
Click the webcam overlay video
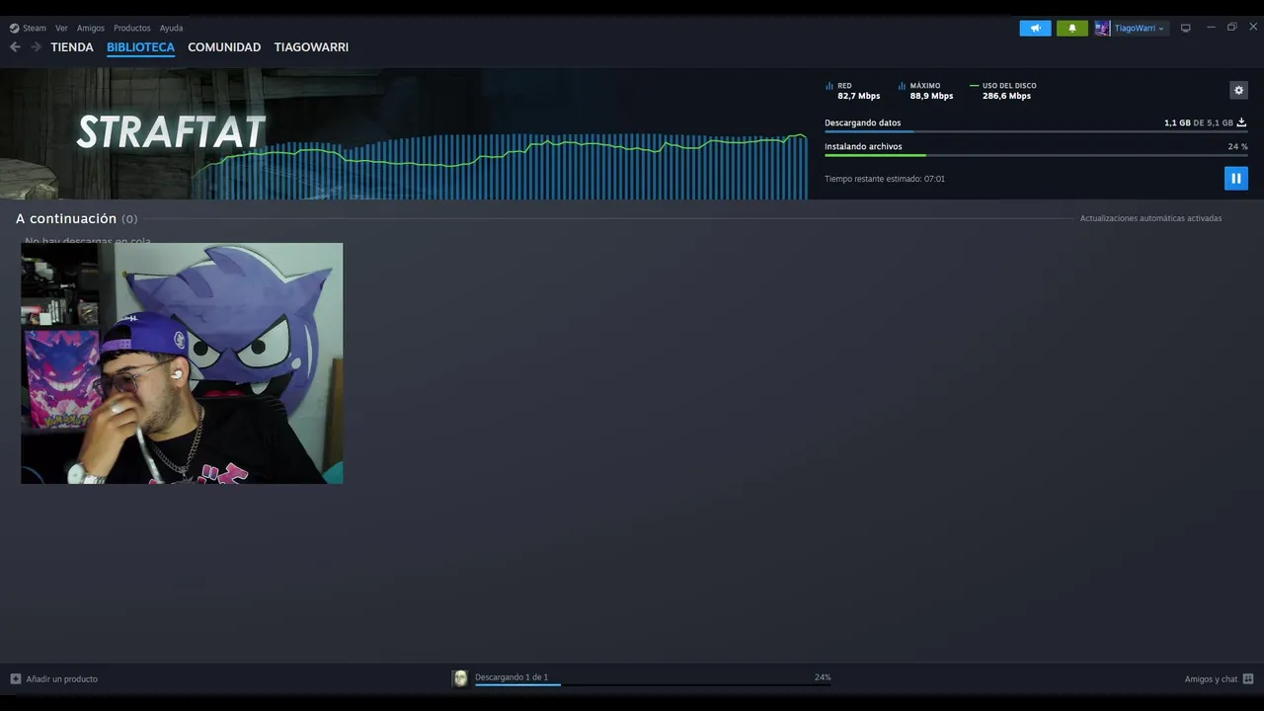point(182,363)
